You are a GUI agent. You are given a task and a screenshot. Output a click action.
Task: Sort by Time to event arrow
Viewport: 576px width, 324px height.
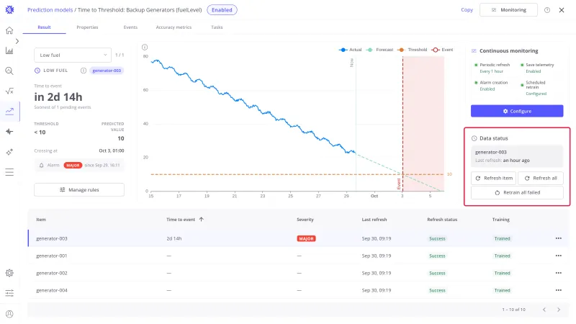(202, 220)
